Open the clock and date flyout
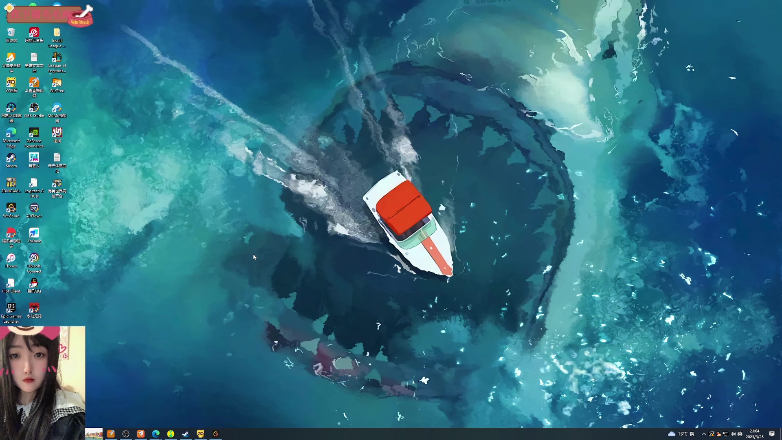This screenshot has height=440, width=782. coord(754,434)
